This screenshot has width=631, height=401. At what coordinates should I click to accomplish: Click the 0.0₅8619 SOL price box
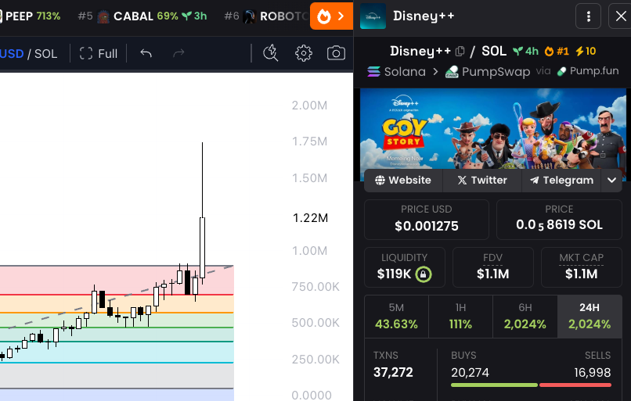pyautogui.click(x=559, y=220)
